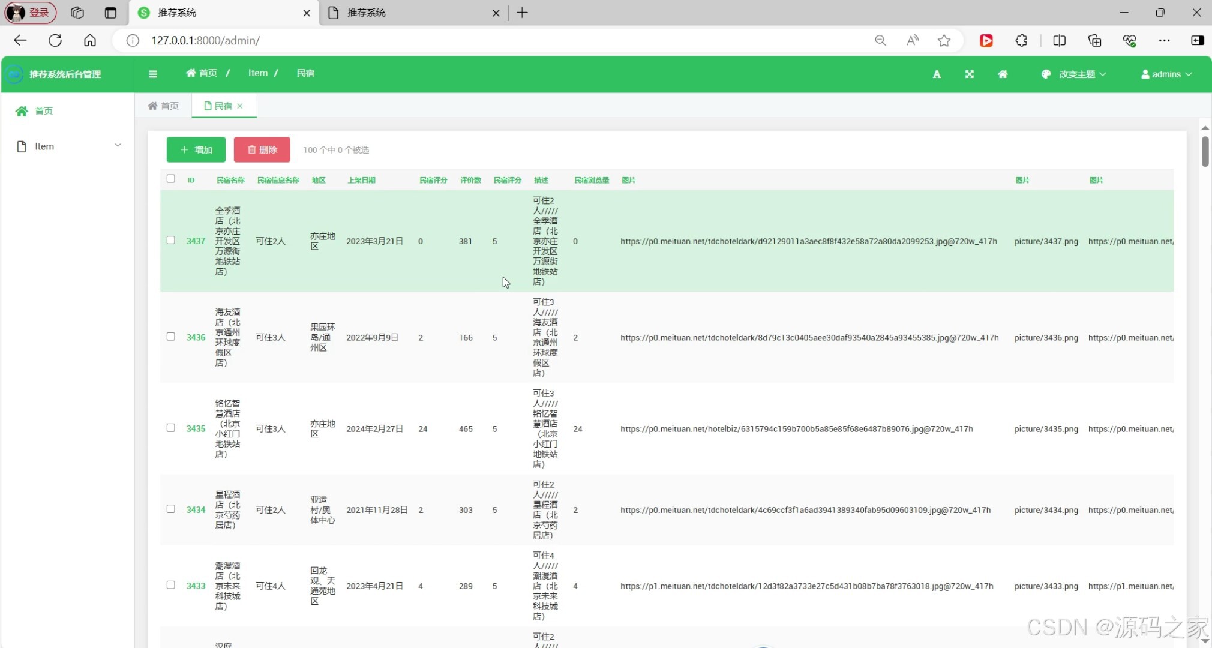Image resolution: width=1212 pixels, height=648 pixels.
Task: Open record ID 3436 link
Action: [196, 337]
